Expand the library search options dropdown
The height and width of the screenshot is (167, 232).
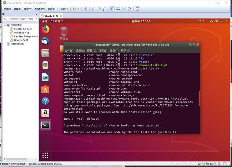pos(36,19)
